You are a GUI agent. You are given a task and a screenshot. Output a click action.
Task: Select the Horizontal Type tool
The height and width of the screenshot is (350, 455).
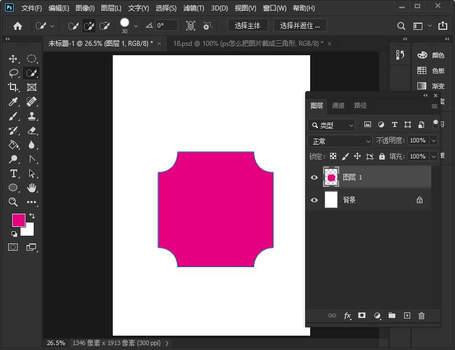[x=13, y=173]
